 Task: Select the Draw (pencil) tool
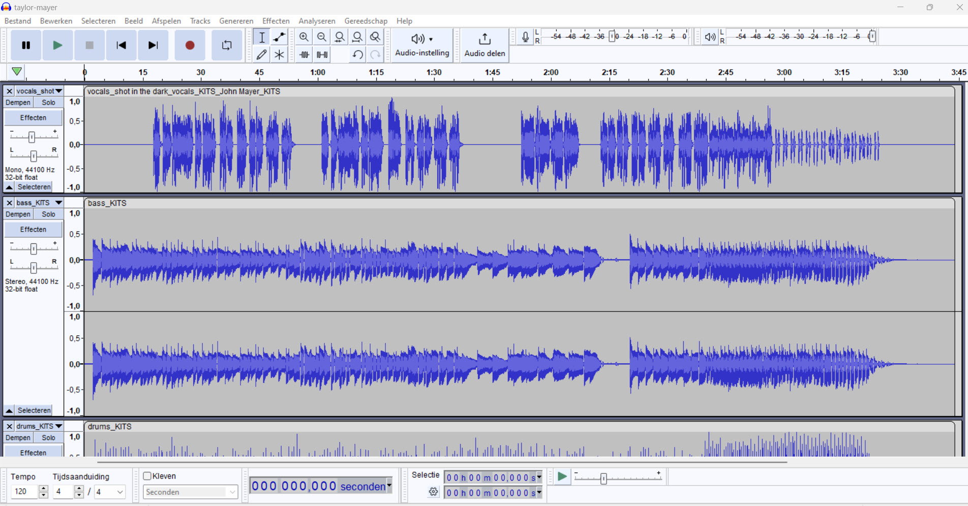261,54
